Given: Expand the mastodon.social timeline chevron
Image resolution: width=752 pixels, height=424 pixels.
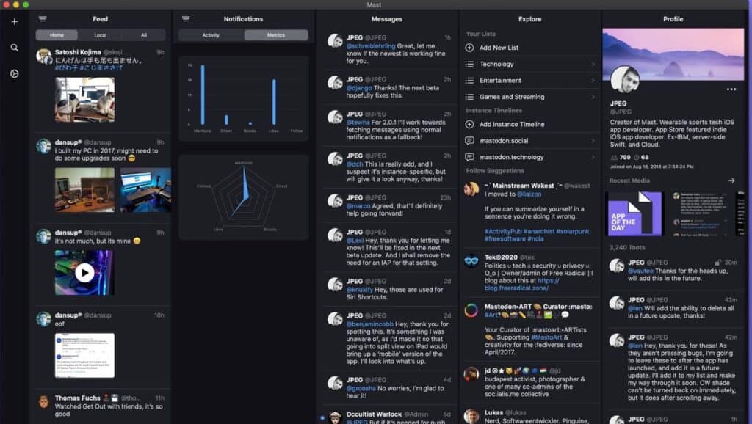Looking at the screenshot, I should [x=593, y=141].
